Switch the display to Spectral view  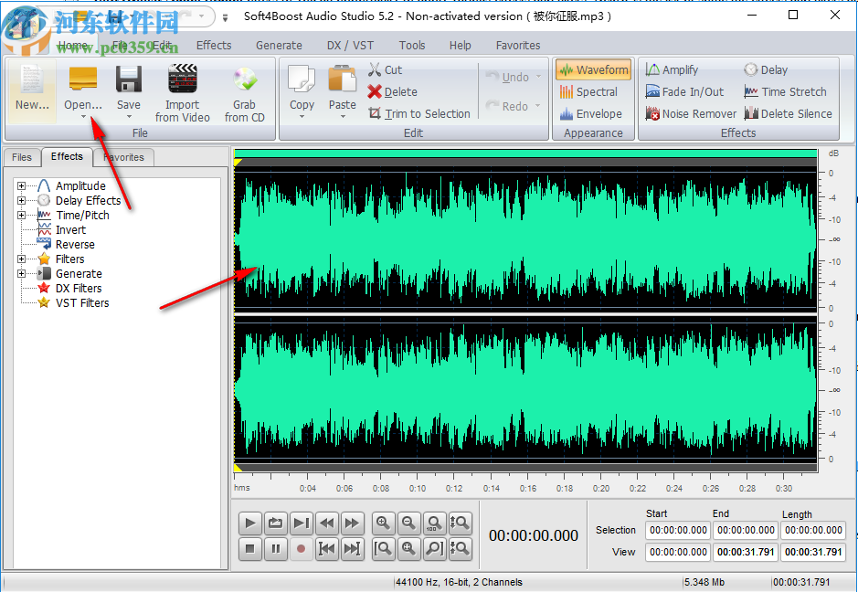592,91
